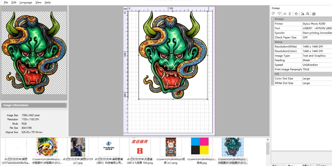332x166 pixels.
Task: Click the mm unit label on ruler
Action: click(x=126, y=9)
